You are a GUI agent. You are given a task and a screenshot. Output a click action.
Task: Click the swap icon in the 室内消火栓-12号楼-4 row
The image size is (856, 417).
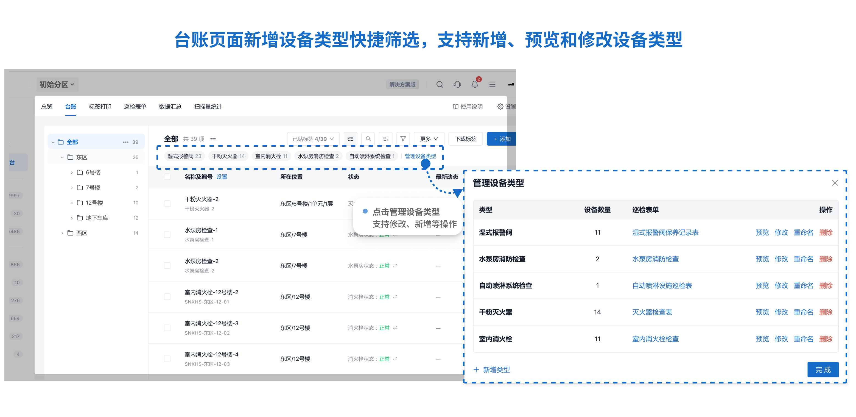click(395, 359)
